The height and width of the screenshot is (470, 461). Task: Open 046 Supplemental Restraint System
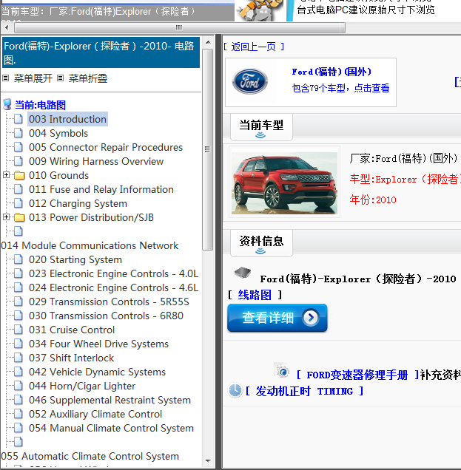pos(110,400)
